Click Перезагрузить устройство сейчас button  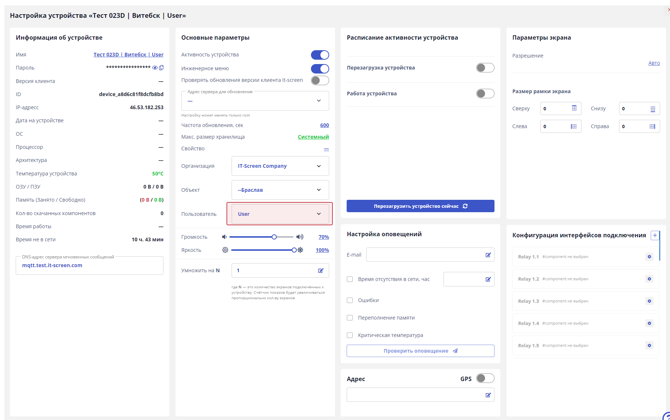421,206
